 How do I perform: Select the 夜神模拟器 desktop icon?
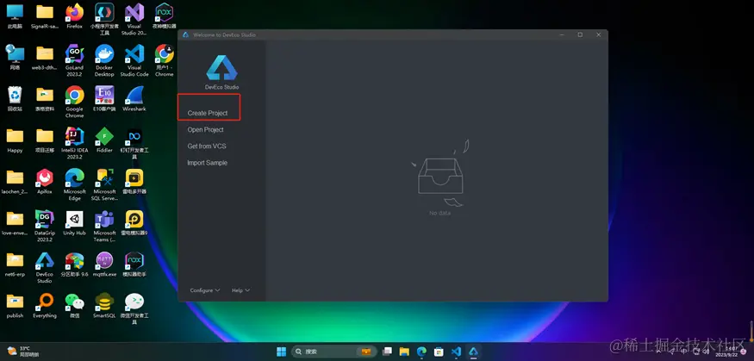pos(164,16)
